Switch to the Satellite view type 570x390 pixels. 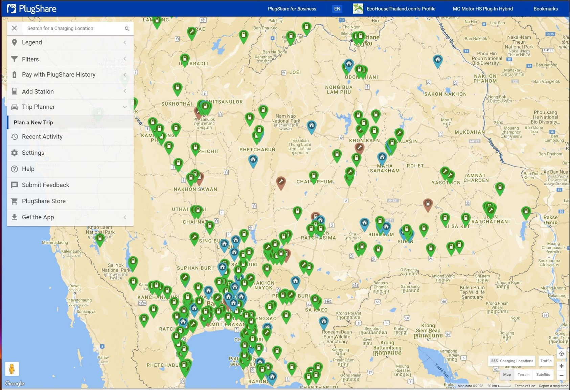point(543,374)
